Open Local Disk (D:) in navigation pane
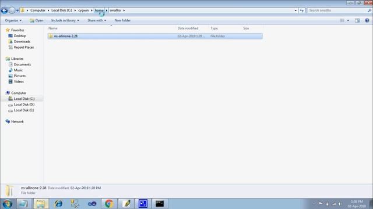 24,105
